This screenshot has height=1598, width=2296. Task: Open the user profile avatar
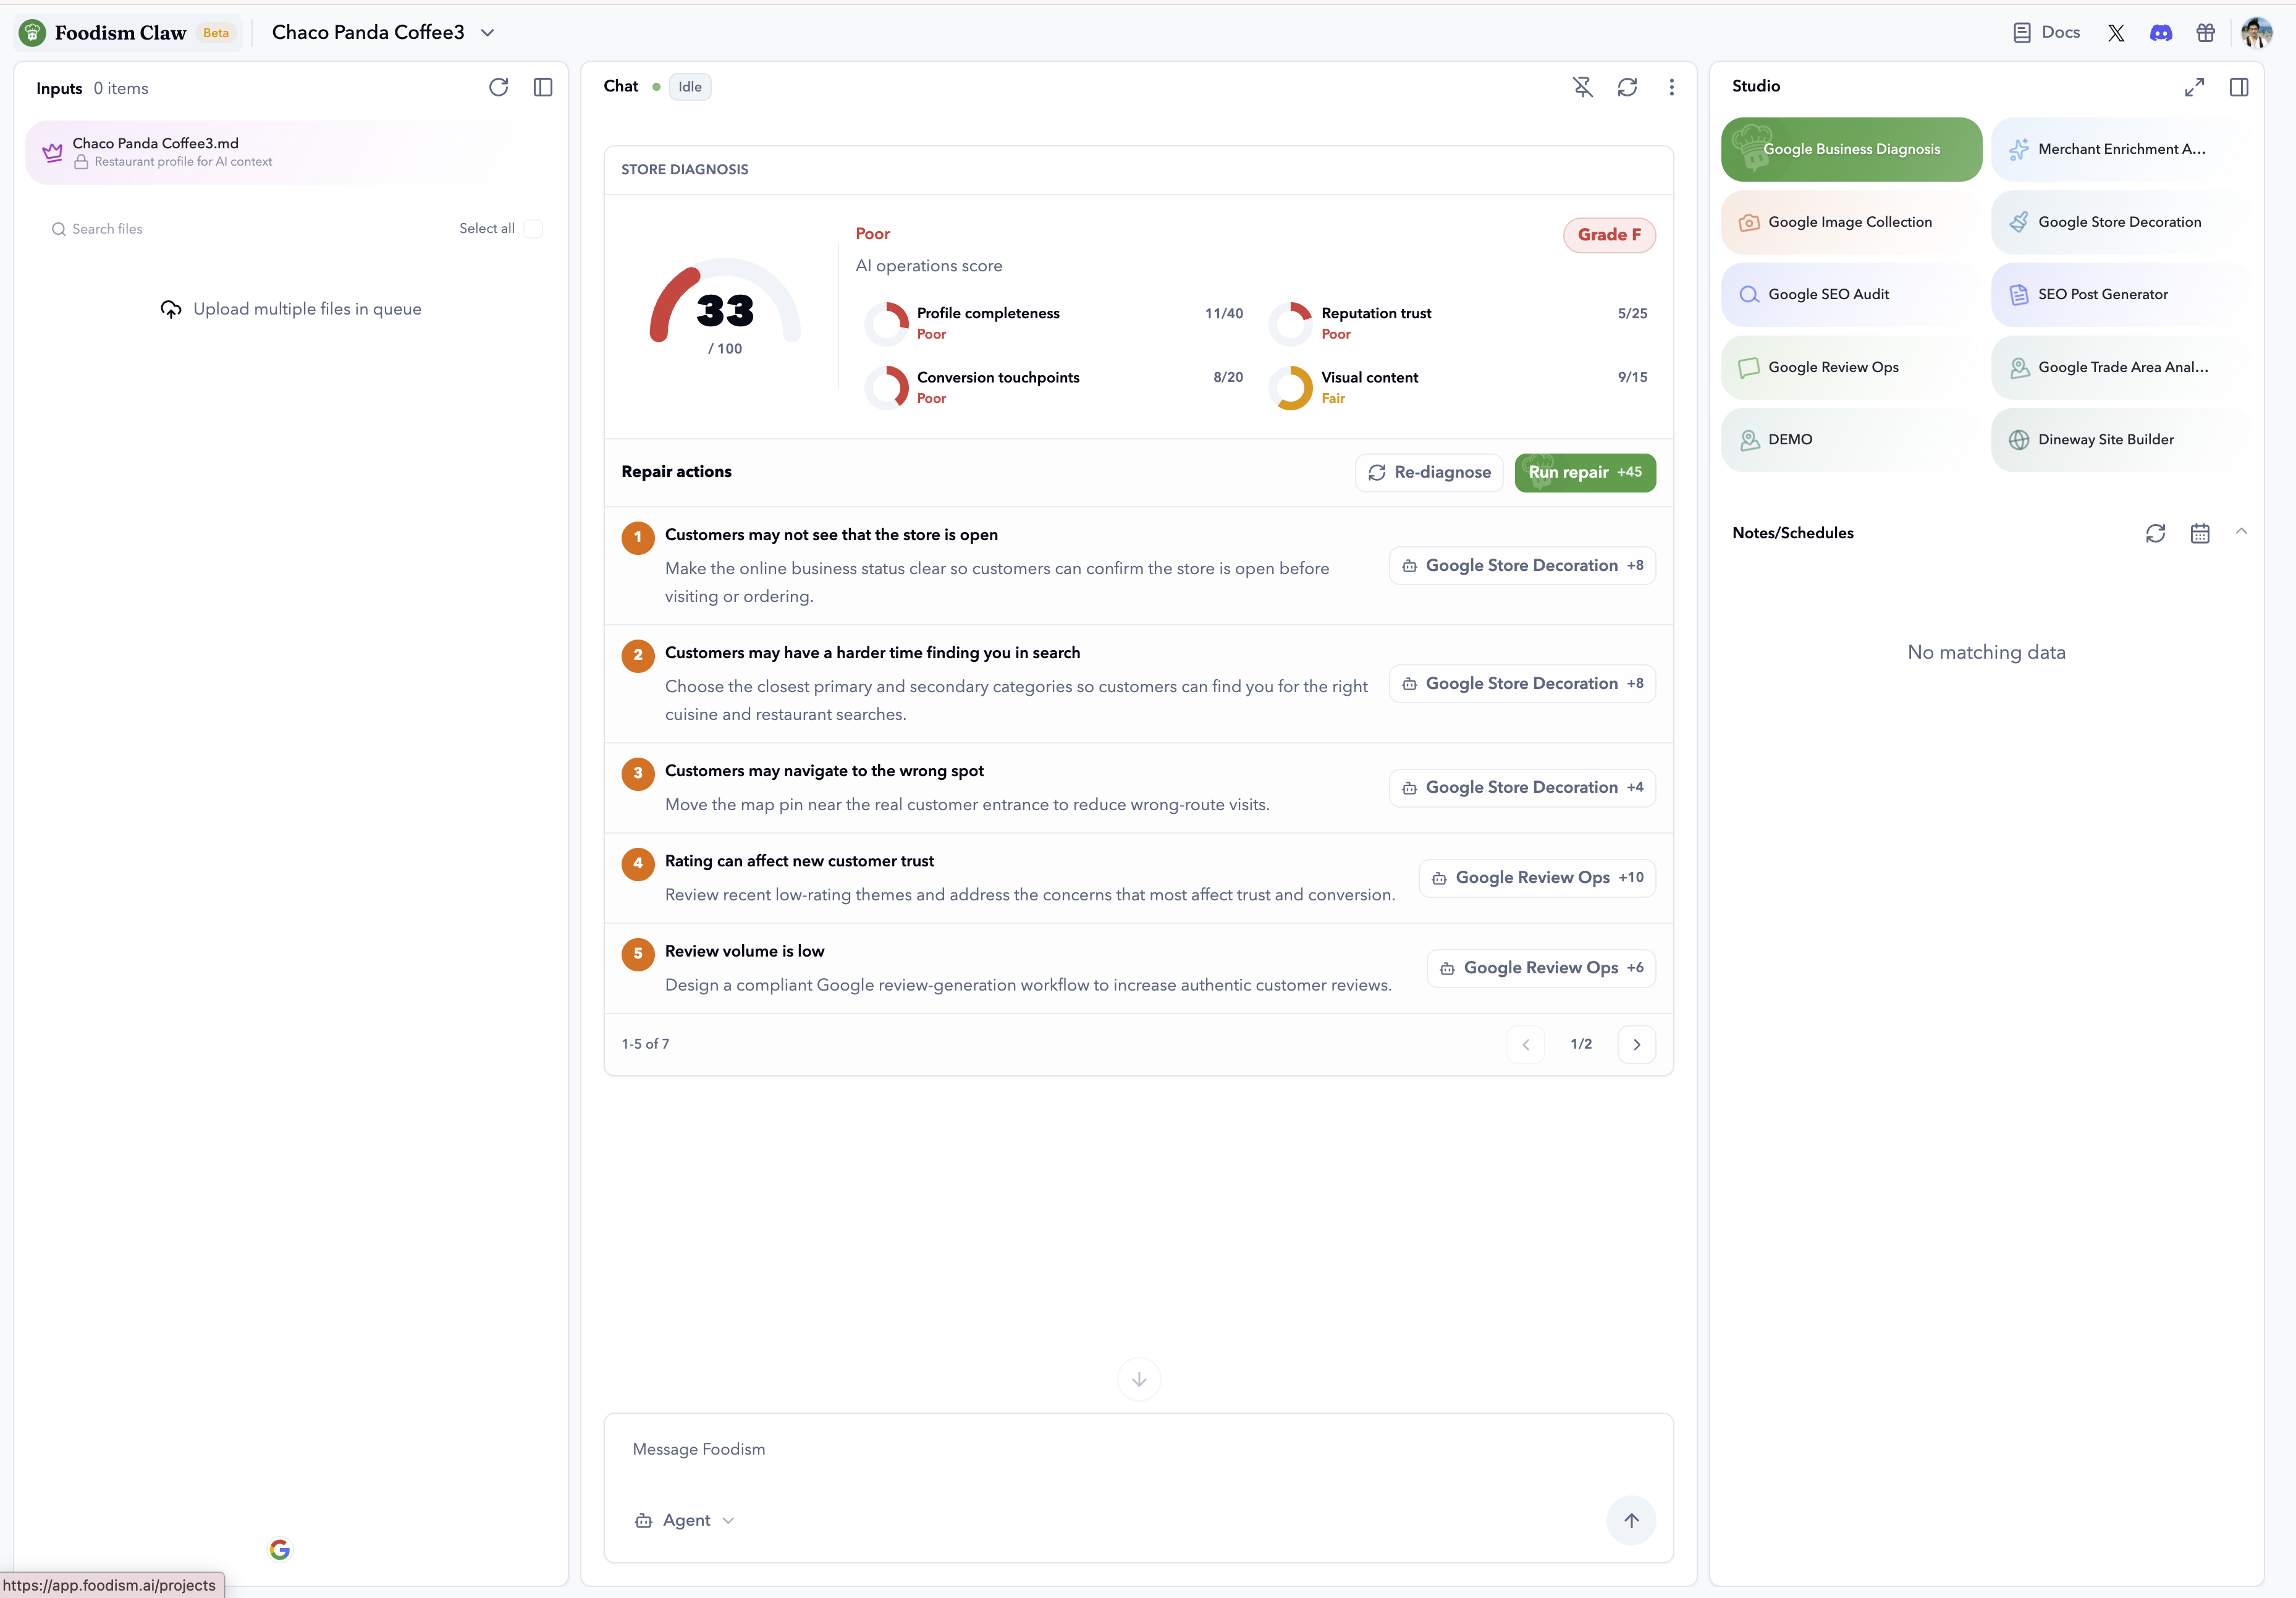[2256, 33]
